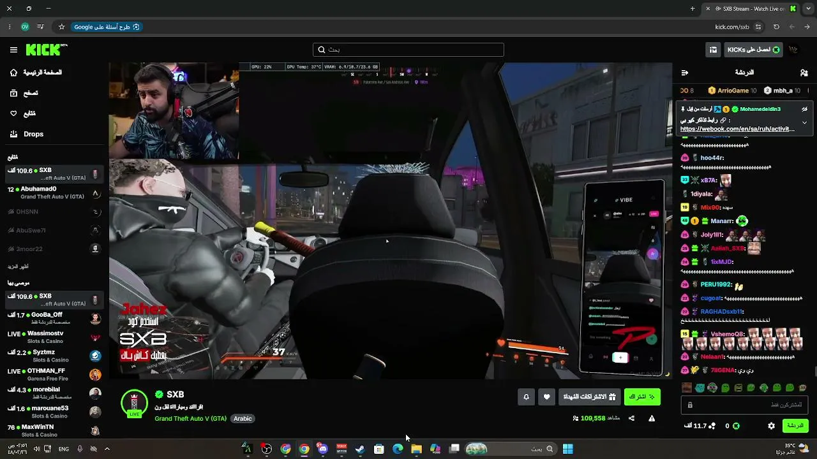Screen dimensions: 817x459
Task: Click the green Subscribe (اشتراك) button
Action: 642,397
